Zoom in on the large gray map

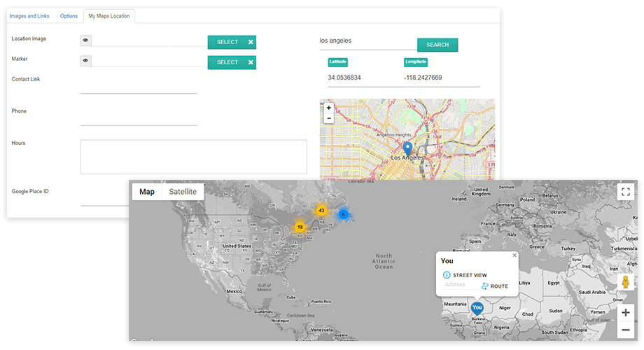point(626,313)
